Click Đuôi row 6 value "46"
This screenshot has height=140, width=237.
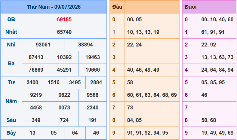click(x=204, y=95)
